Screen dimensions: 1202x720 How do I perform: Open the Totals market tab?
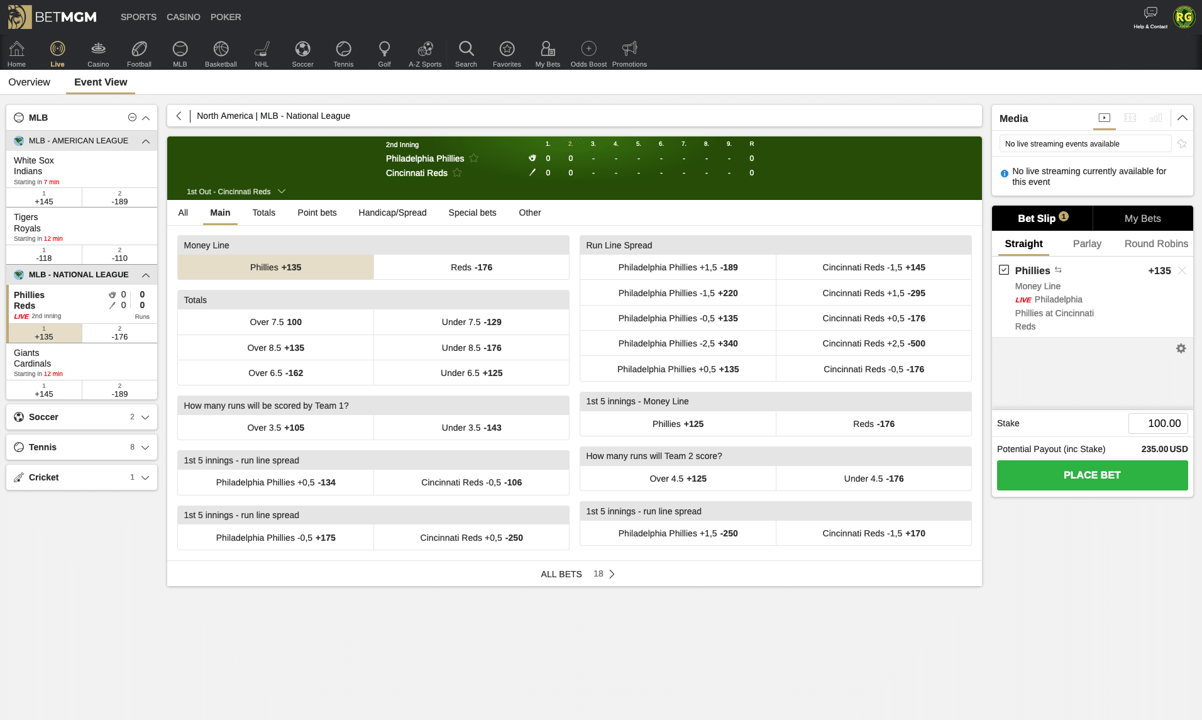tap(264, 213)
